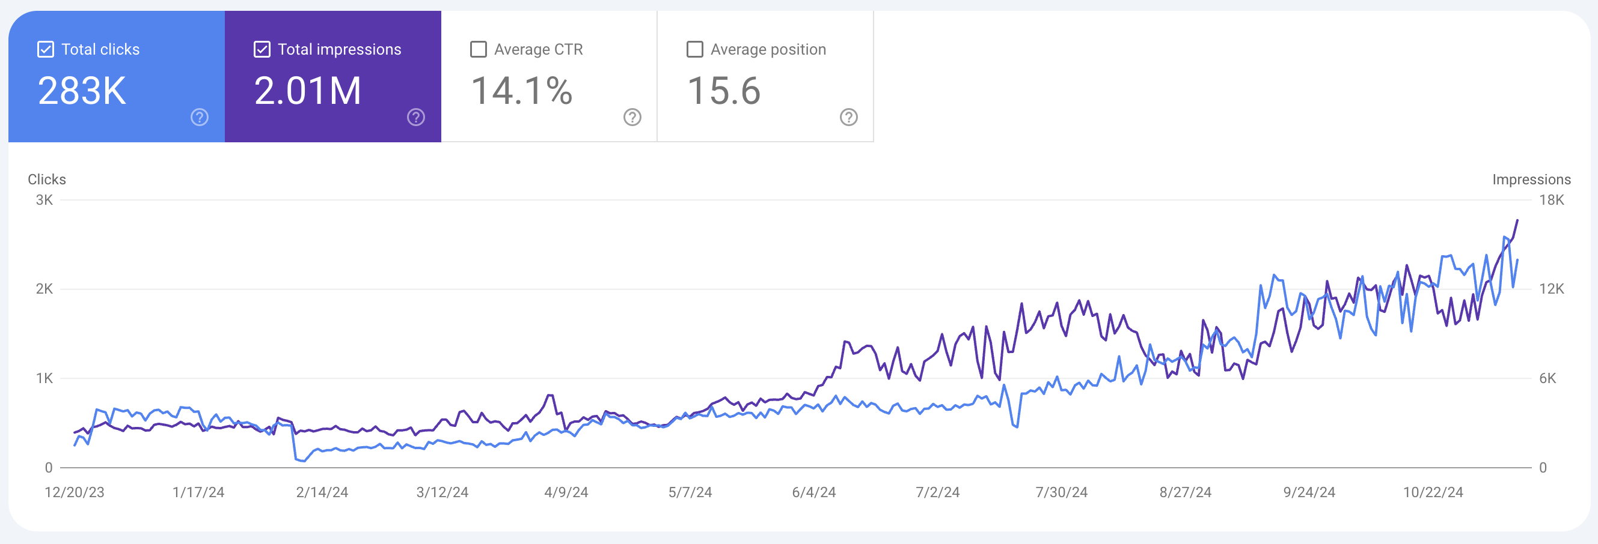The height and width of the screenshot is (544, 1598).
Task: Select the 14.1% average CTR card
Action: 549,76
